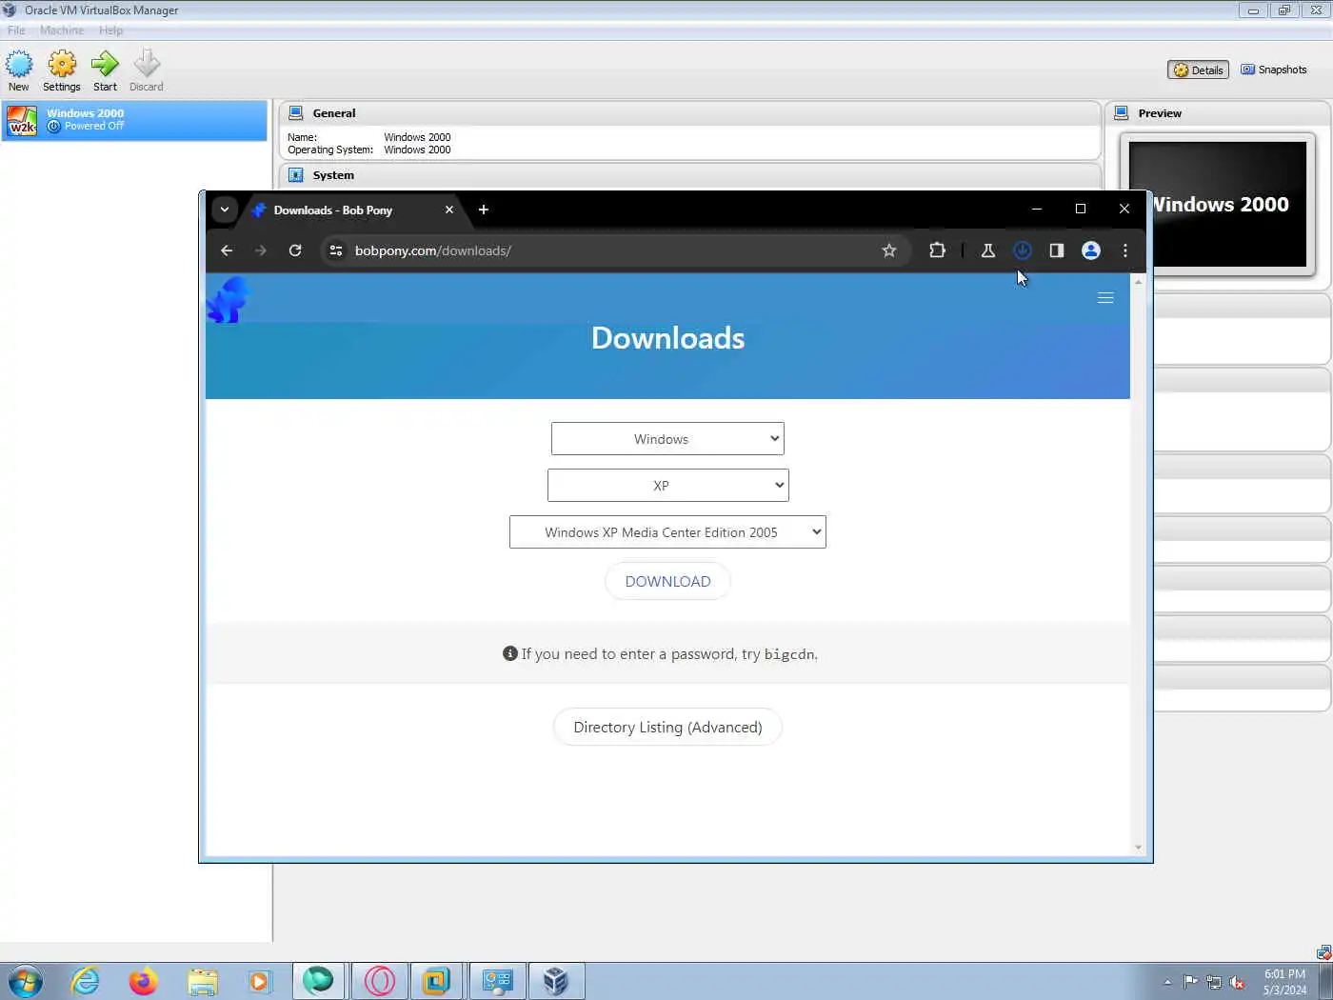1333x1000 pixels.
Task: Click the muted volume tray icon
Action: [x=1237, y=982]
